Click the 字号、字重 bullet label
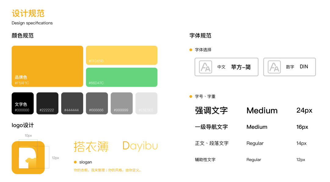 coord(205,96)
